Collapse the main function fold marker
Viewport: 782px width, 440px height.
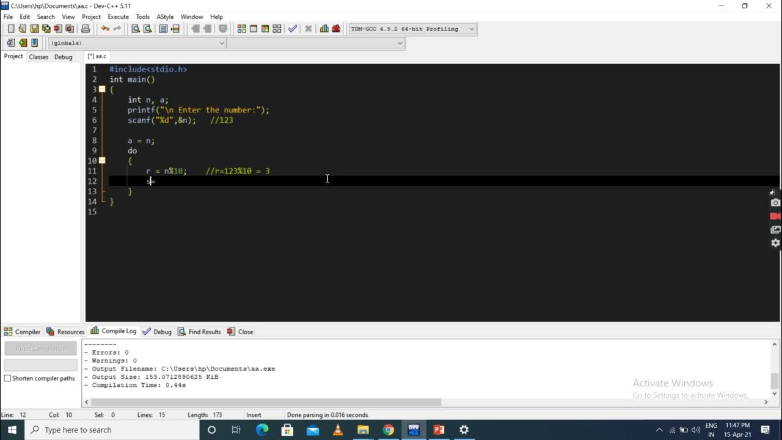click(x=102, y=89)
